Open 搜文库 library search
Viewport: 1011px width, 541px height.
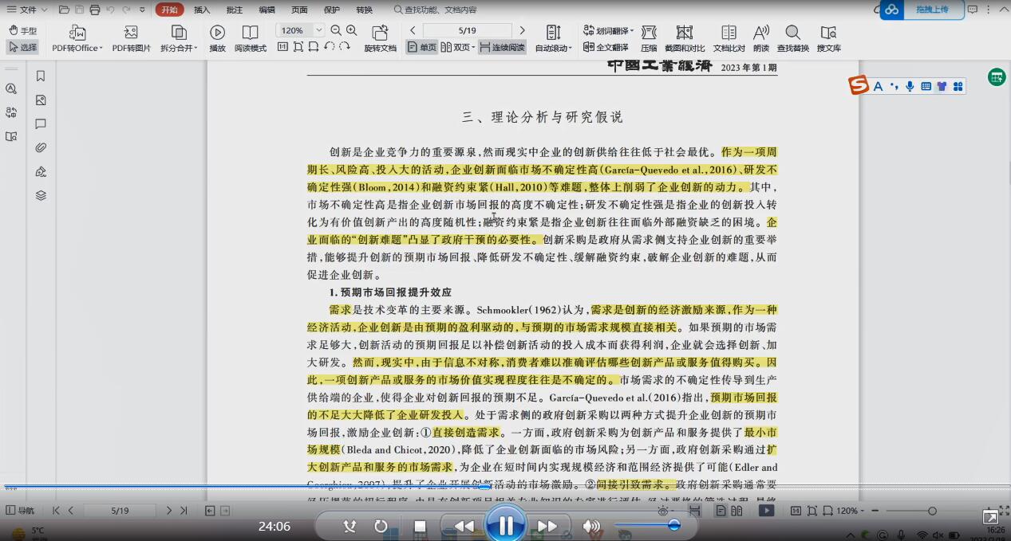tap(828, 38)
